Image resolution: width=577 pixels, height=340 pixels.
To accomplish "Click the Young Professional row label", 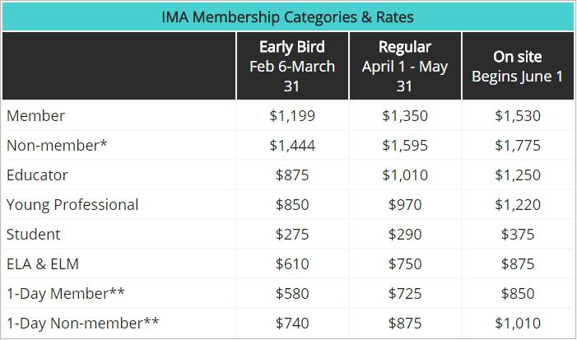I will point(72,205).
